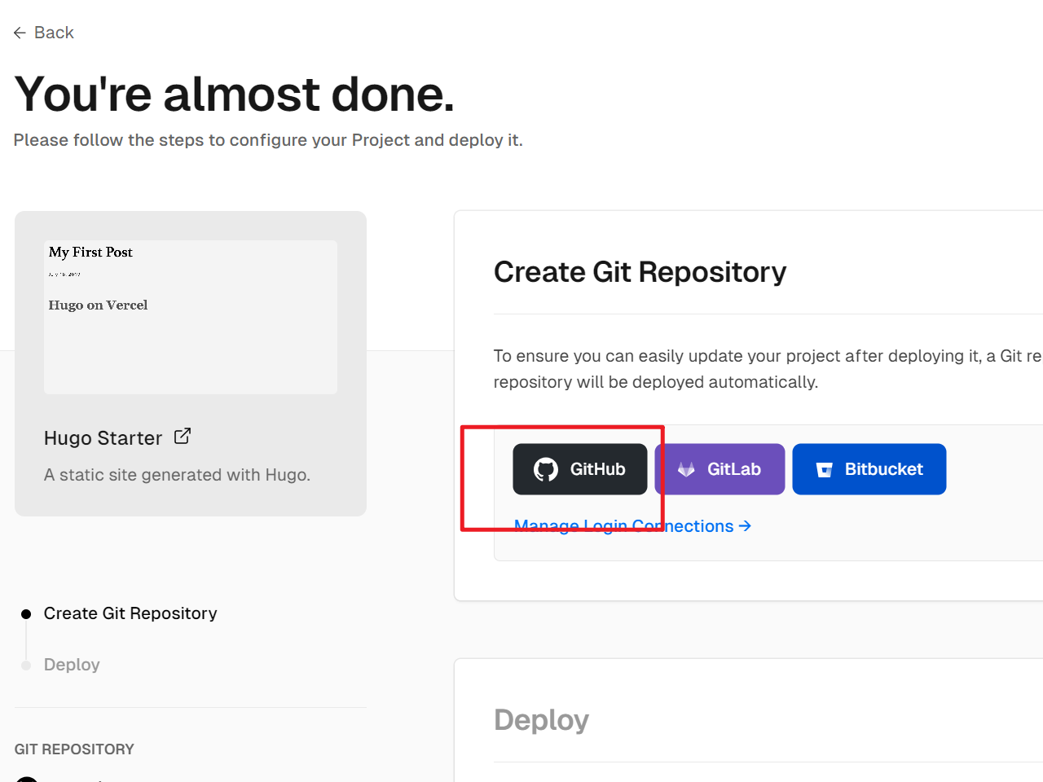
Task: Click the "Hugo on Vercel" preview text
Action: point(98,305)
